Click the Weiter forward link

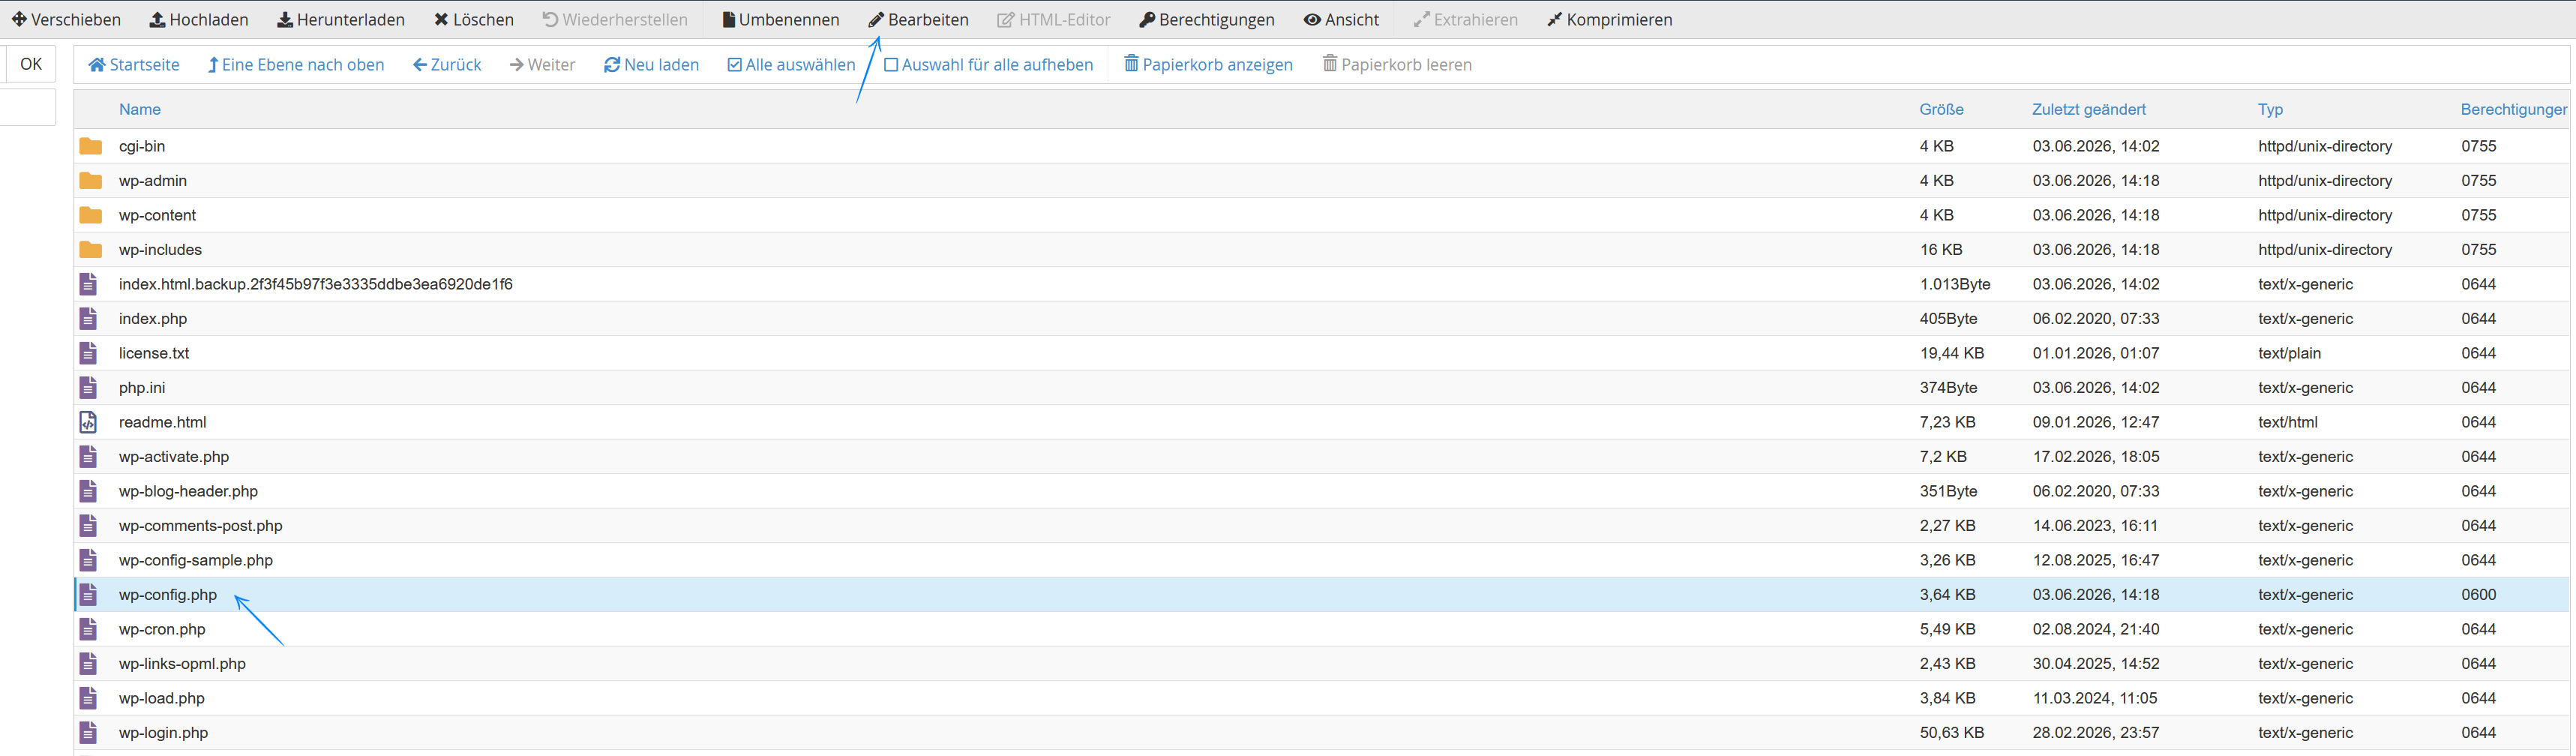pyautogui.click(x=542, y=65)
